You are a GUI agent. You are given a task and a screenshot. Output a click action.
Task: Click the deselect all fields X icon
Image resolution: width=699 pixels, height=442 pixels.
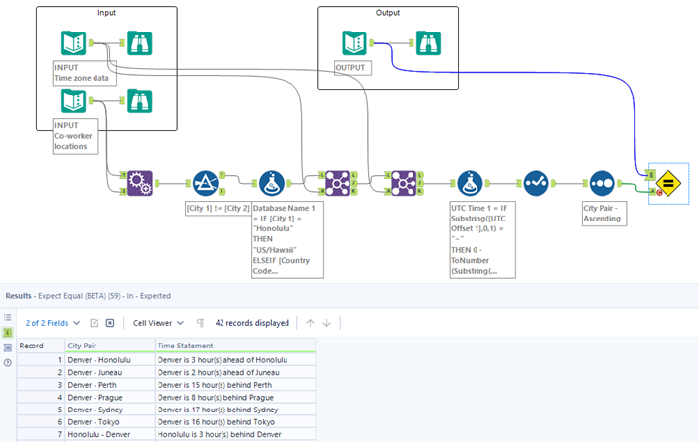click(x=110, y=323)
